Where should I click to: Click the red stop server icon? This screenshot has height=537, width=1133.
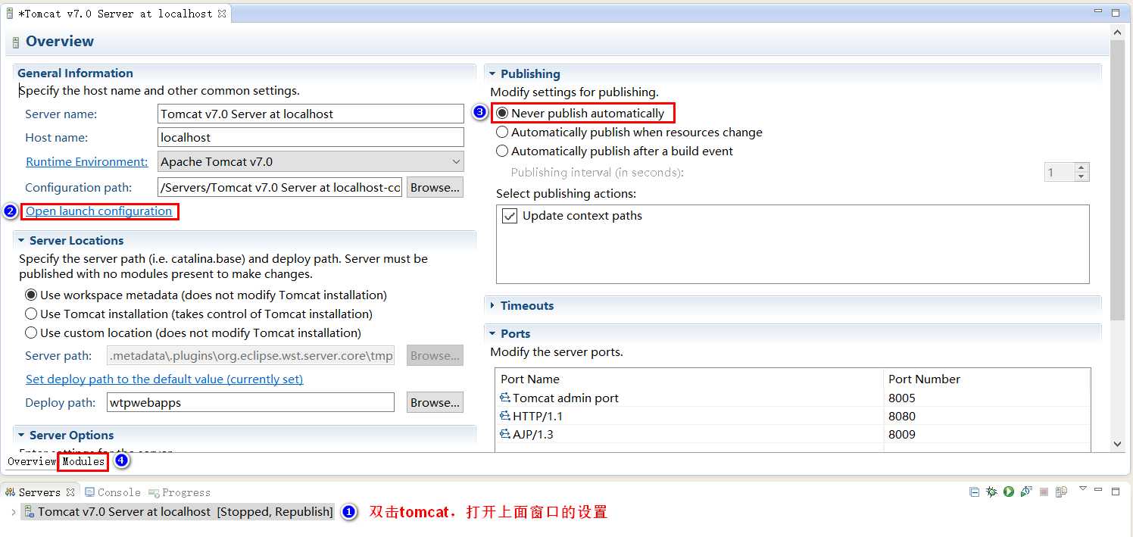click(x=1044, y=492)
